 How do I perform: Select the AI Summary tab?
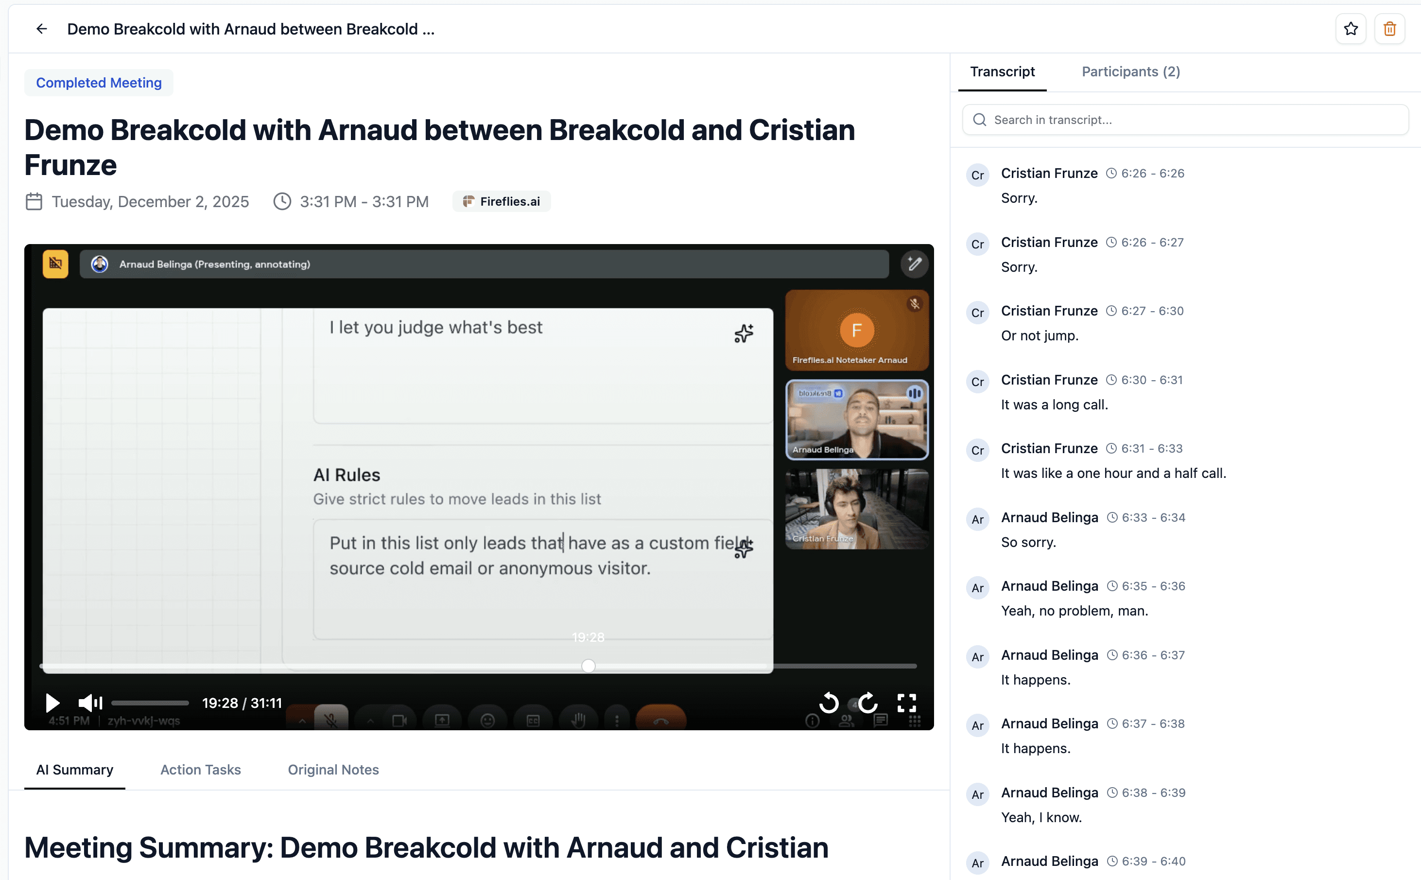coord(74,770)
